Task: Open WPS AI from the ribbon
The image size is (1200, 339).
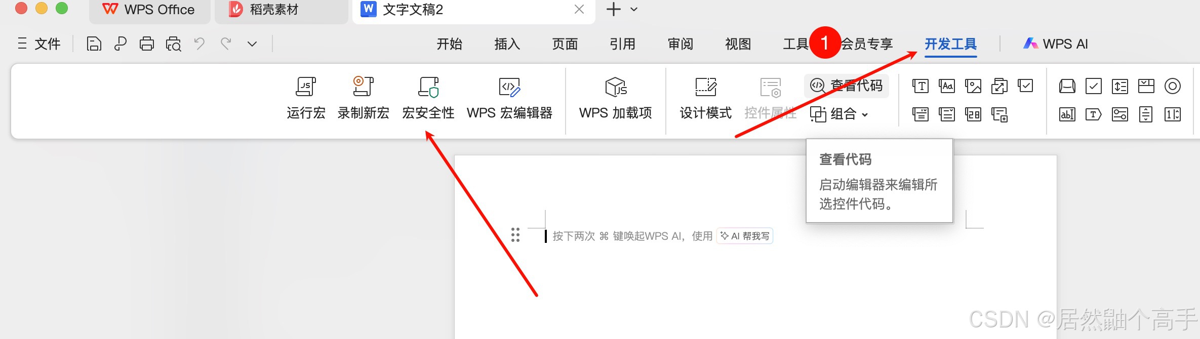Action: [1055, 44]
